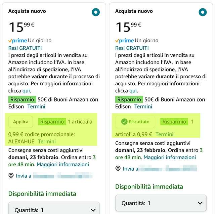Click the green checkmark on Riscattato
Image resolution: width=215 pixels, height=214 pixels.
(124, 122)
